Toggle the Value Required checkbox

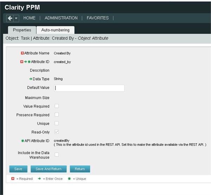click(57, 106)
